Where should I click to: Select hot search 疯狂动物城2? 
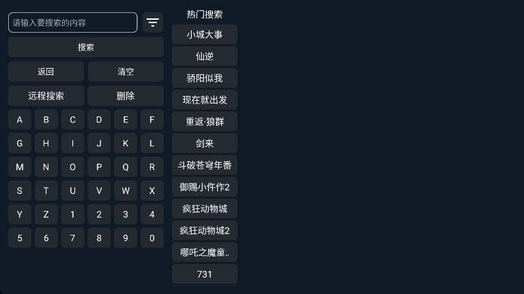205,231
